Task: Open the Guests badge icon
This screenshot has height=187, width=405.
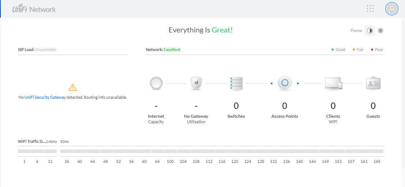Action: click(x=373, y=83)
